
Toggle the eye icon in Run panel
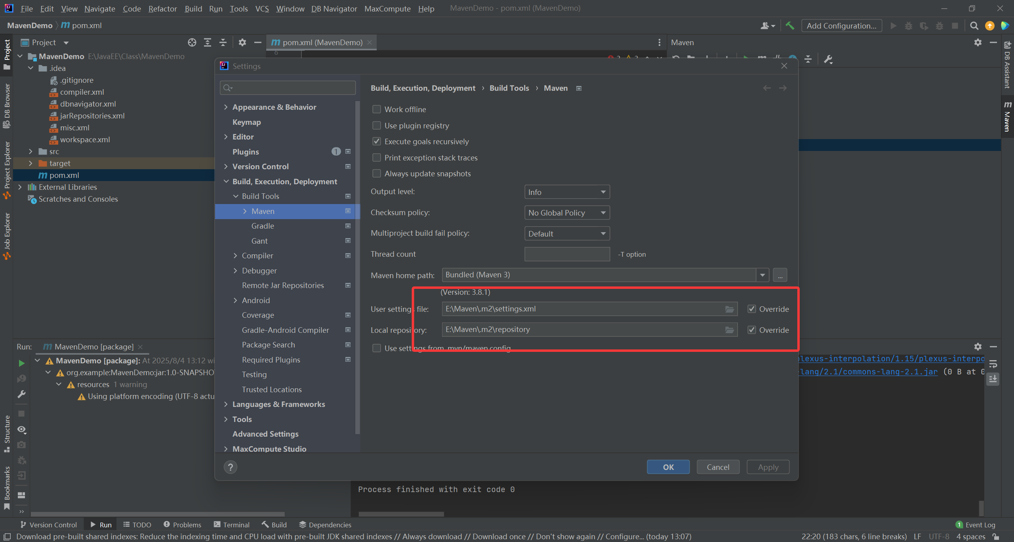click(21, 429)
